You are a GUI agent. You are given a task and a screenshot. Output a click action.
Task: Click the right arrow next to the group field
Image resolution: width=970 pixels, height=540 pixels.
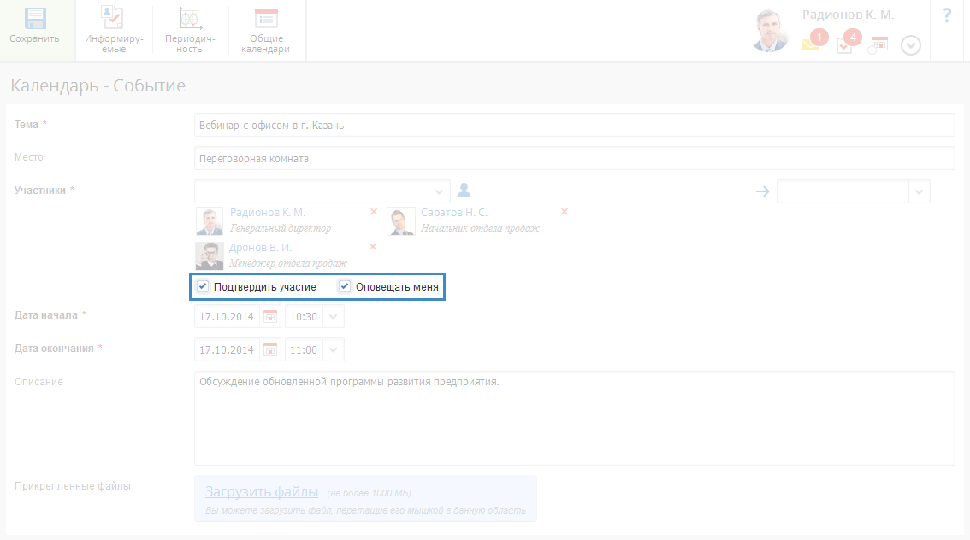[x=762, y=191]
